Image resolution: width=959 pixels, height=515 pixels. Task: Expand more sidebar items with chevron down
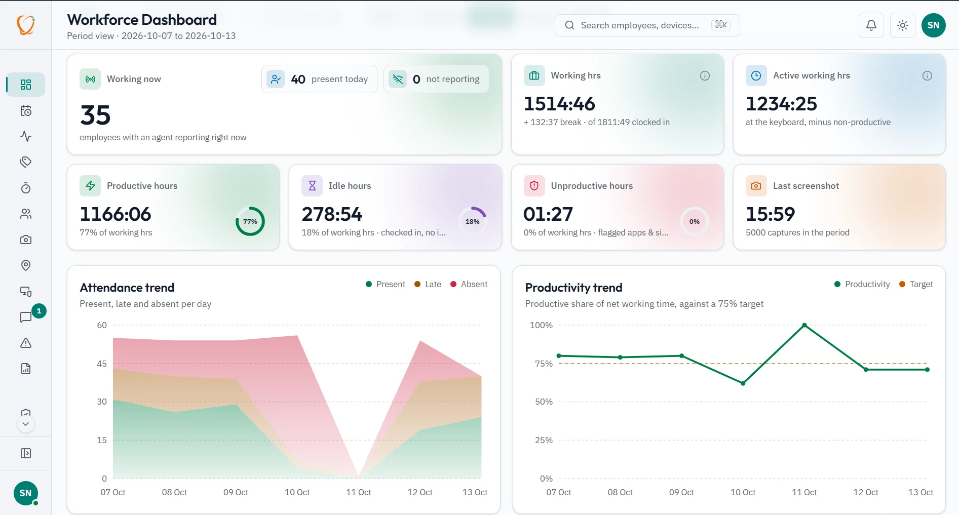click(26, 424)
